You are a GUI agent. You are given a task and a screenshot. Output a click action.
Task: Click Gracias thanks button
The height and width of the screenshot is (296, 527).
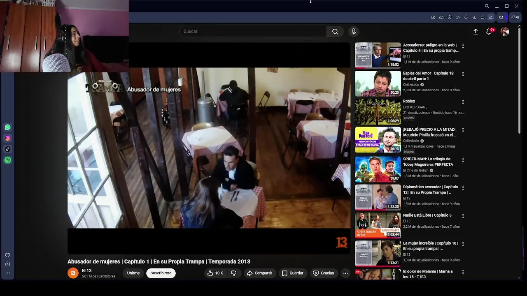(x=324, y=273)
